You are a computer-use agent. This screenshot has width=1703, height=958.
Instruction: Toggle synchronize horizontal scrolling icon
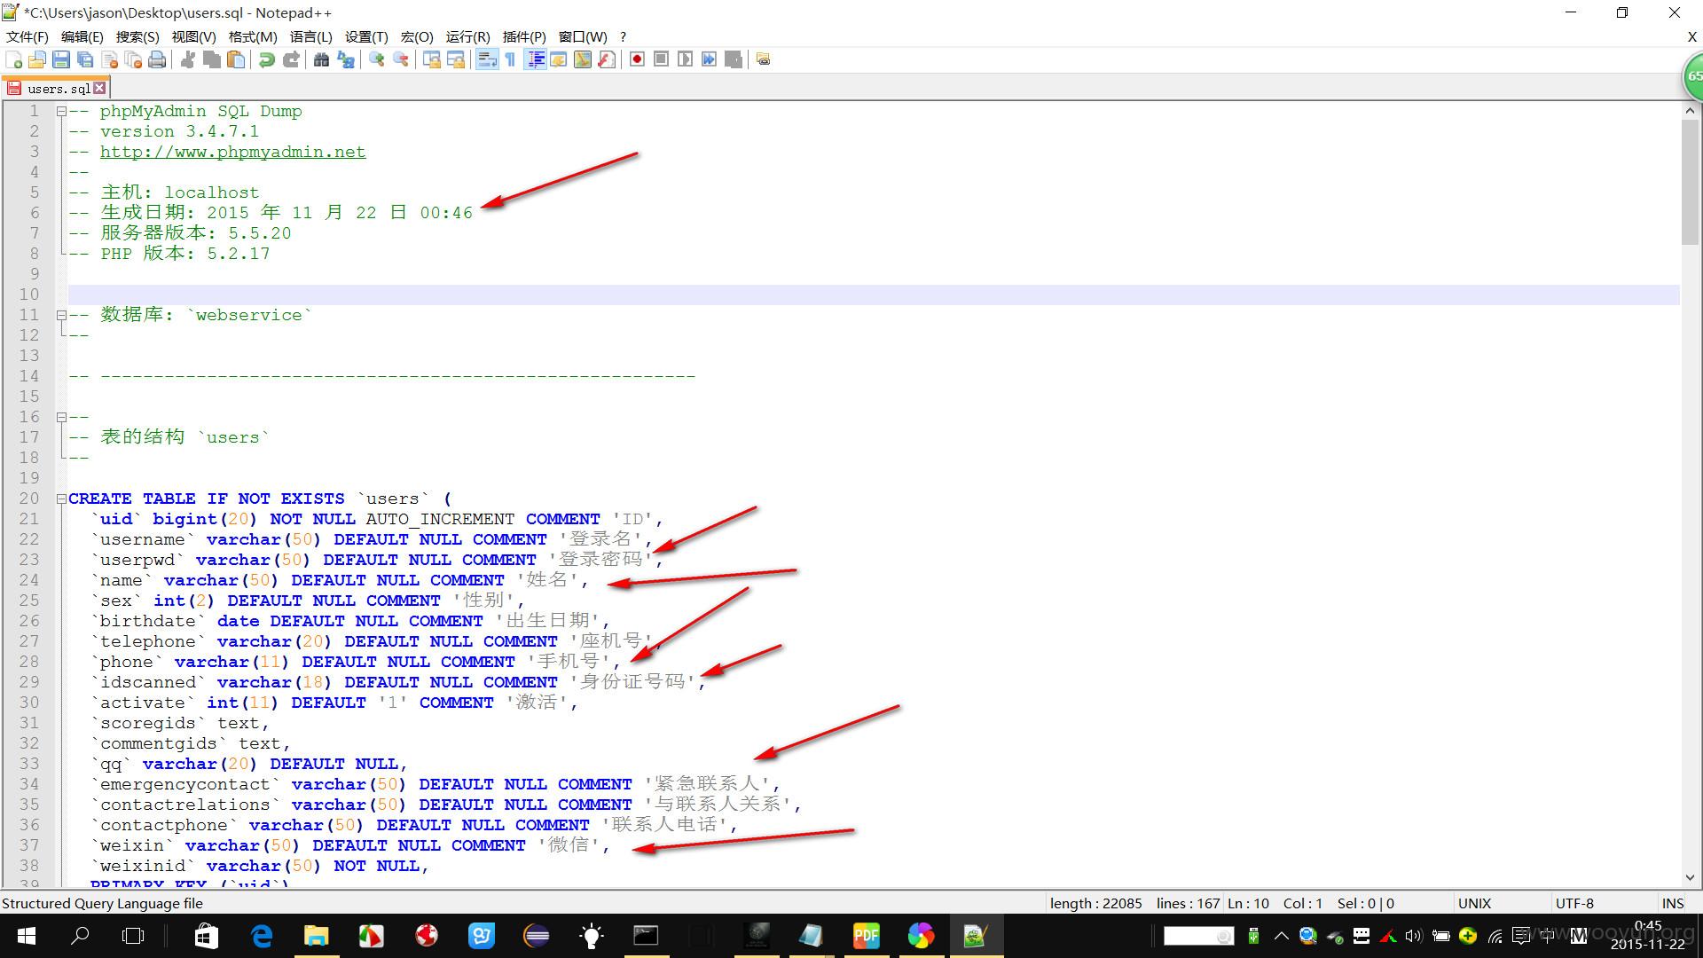tap(456, 59)
